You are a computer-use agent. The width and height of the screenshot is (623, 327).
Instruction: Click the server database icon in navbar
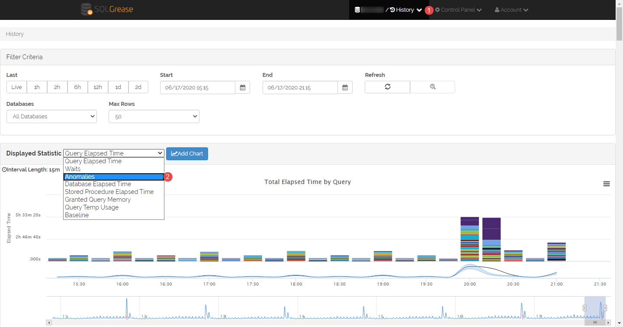tap(357, 10)
